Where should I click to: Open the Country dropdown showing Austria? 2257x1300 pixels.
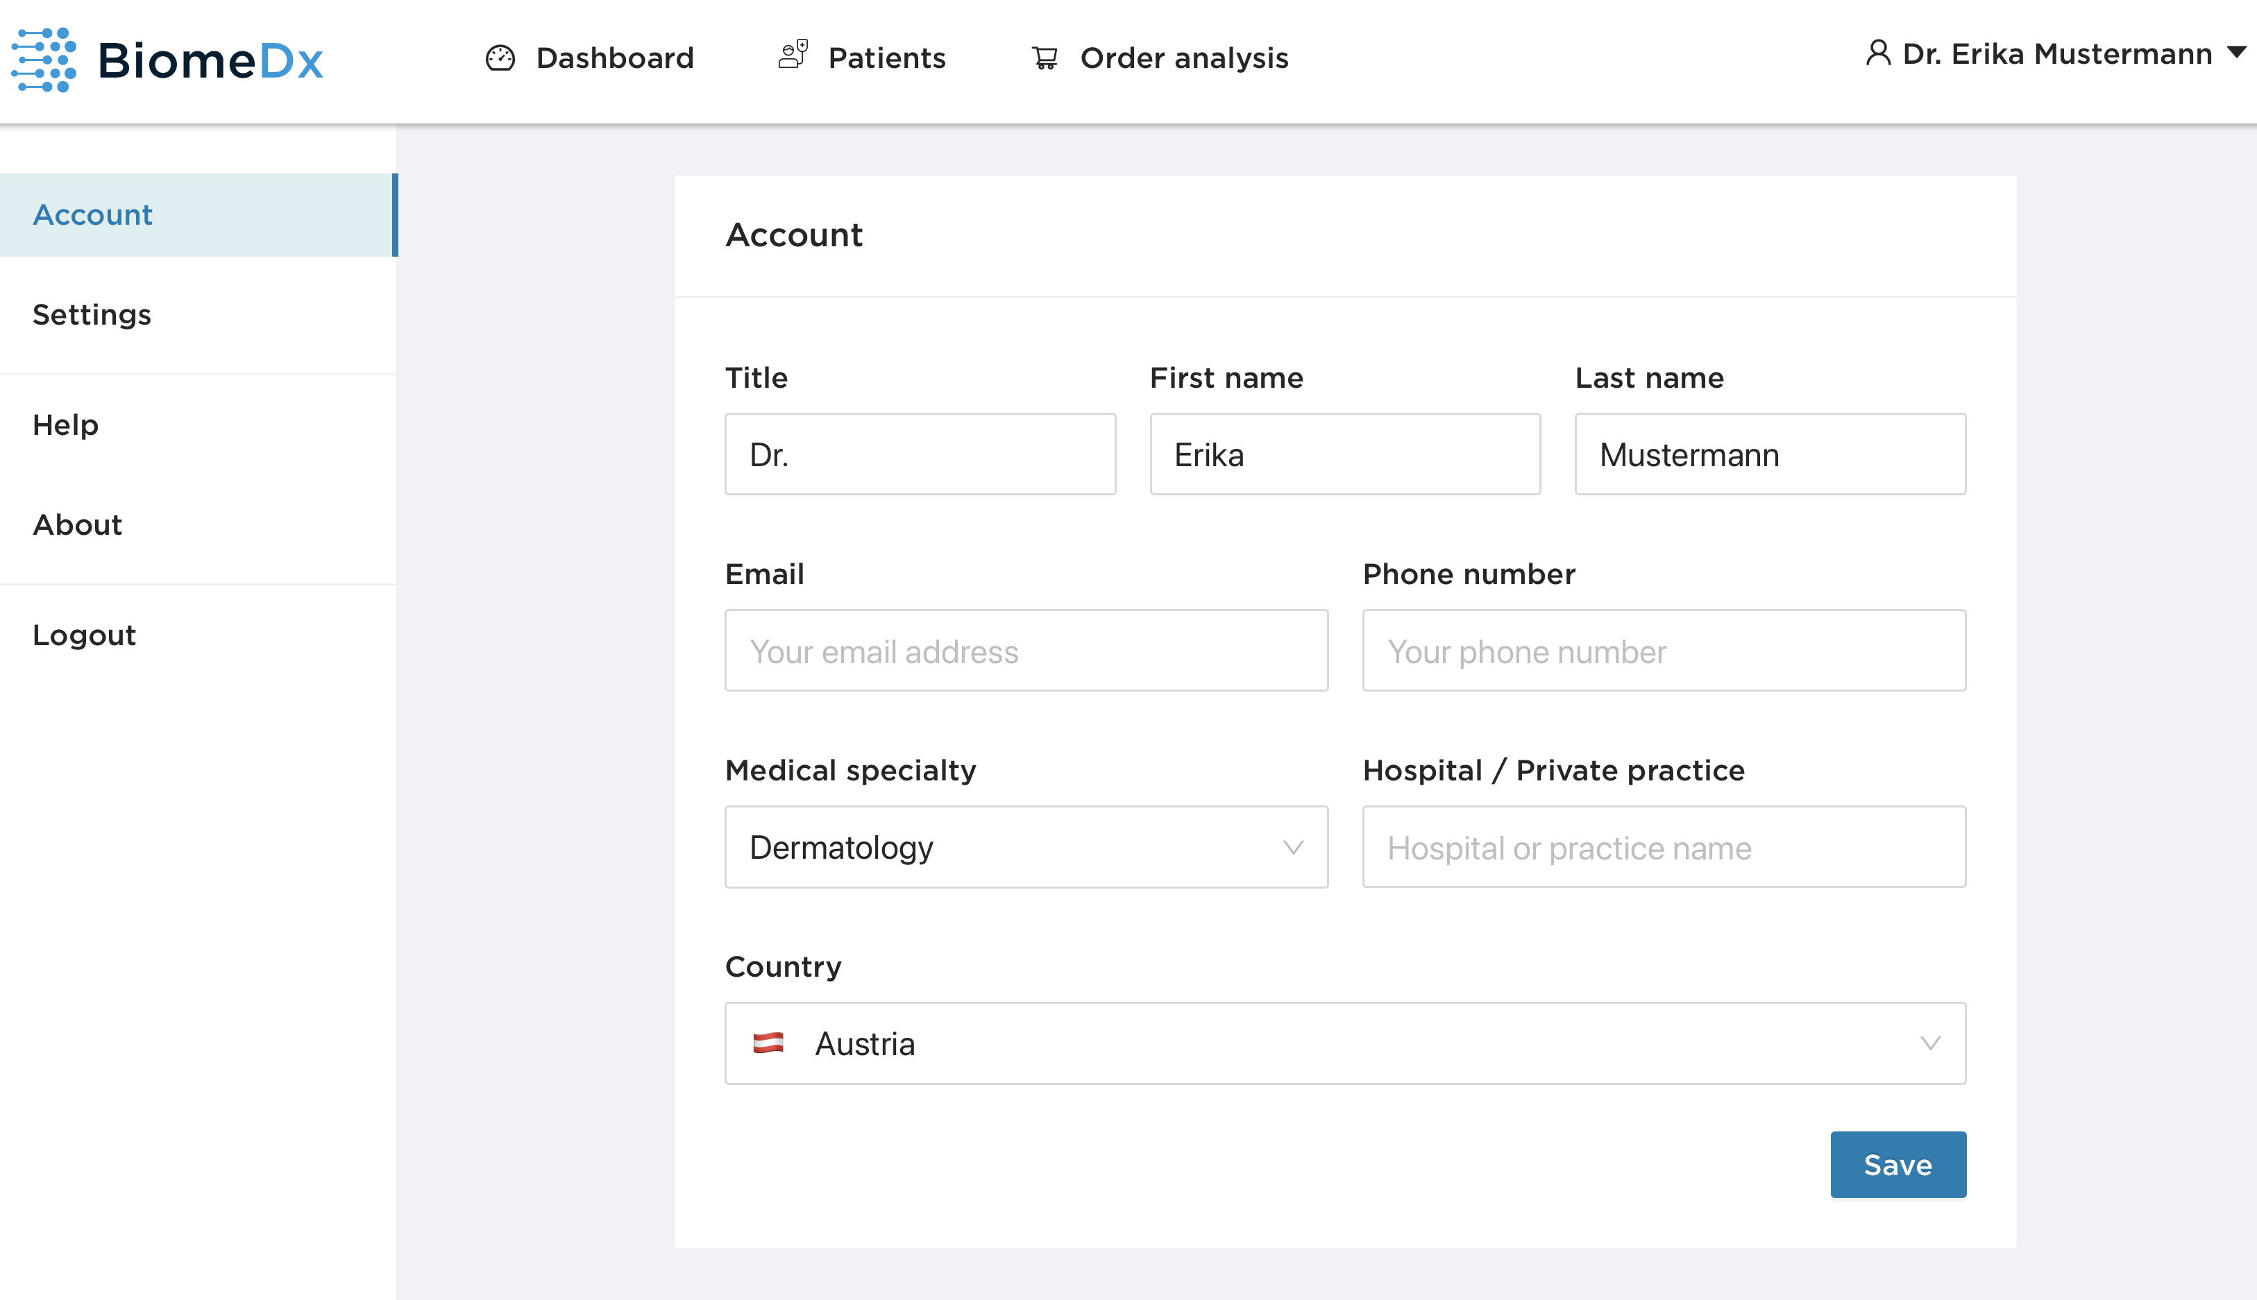tap(1345, 1044)
